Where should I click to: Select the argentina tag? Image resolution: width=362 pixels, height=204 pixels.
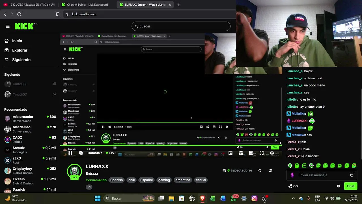[183, 180]
